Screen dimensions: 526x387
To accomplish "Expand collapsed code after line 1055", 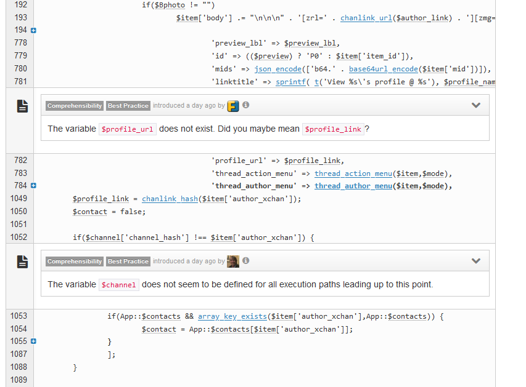I will click(33, 341).
